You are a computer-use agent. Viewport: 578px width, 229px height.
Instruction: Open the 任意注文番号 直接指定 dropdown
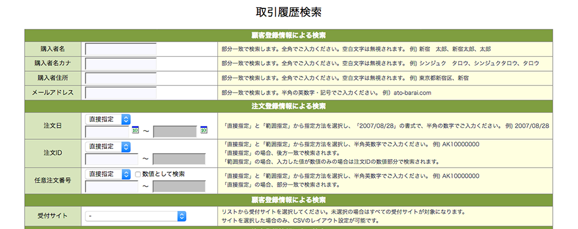pyautogui.click(x=108, y=174)
